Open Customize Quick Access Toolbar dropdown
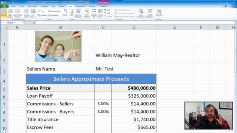237x133 pixels. 18,3
